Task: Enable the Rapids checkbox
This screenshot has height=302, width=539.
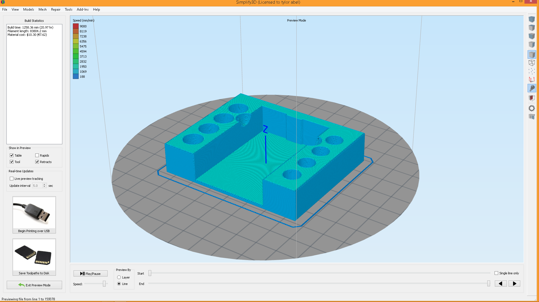Action: [37, 155]
